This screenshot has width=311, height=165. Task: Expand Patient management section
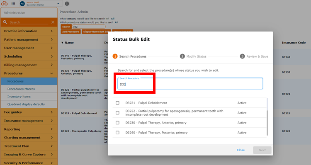[x=29, y=40]
